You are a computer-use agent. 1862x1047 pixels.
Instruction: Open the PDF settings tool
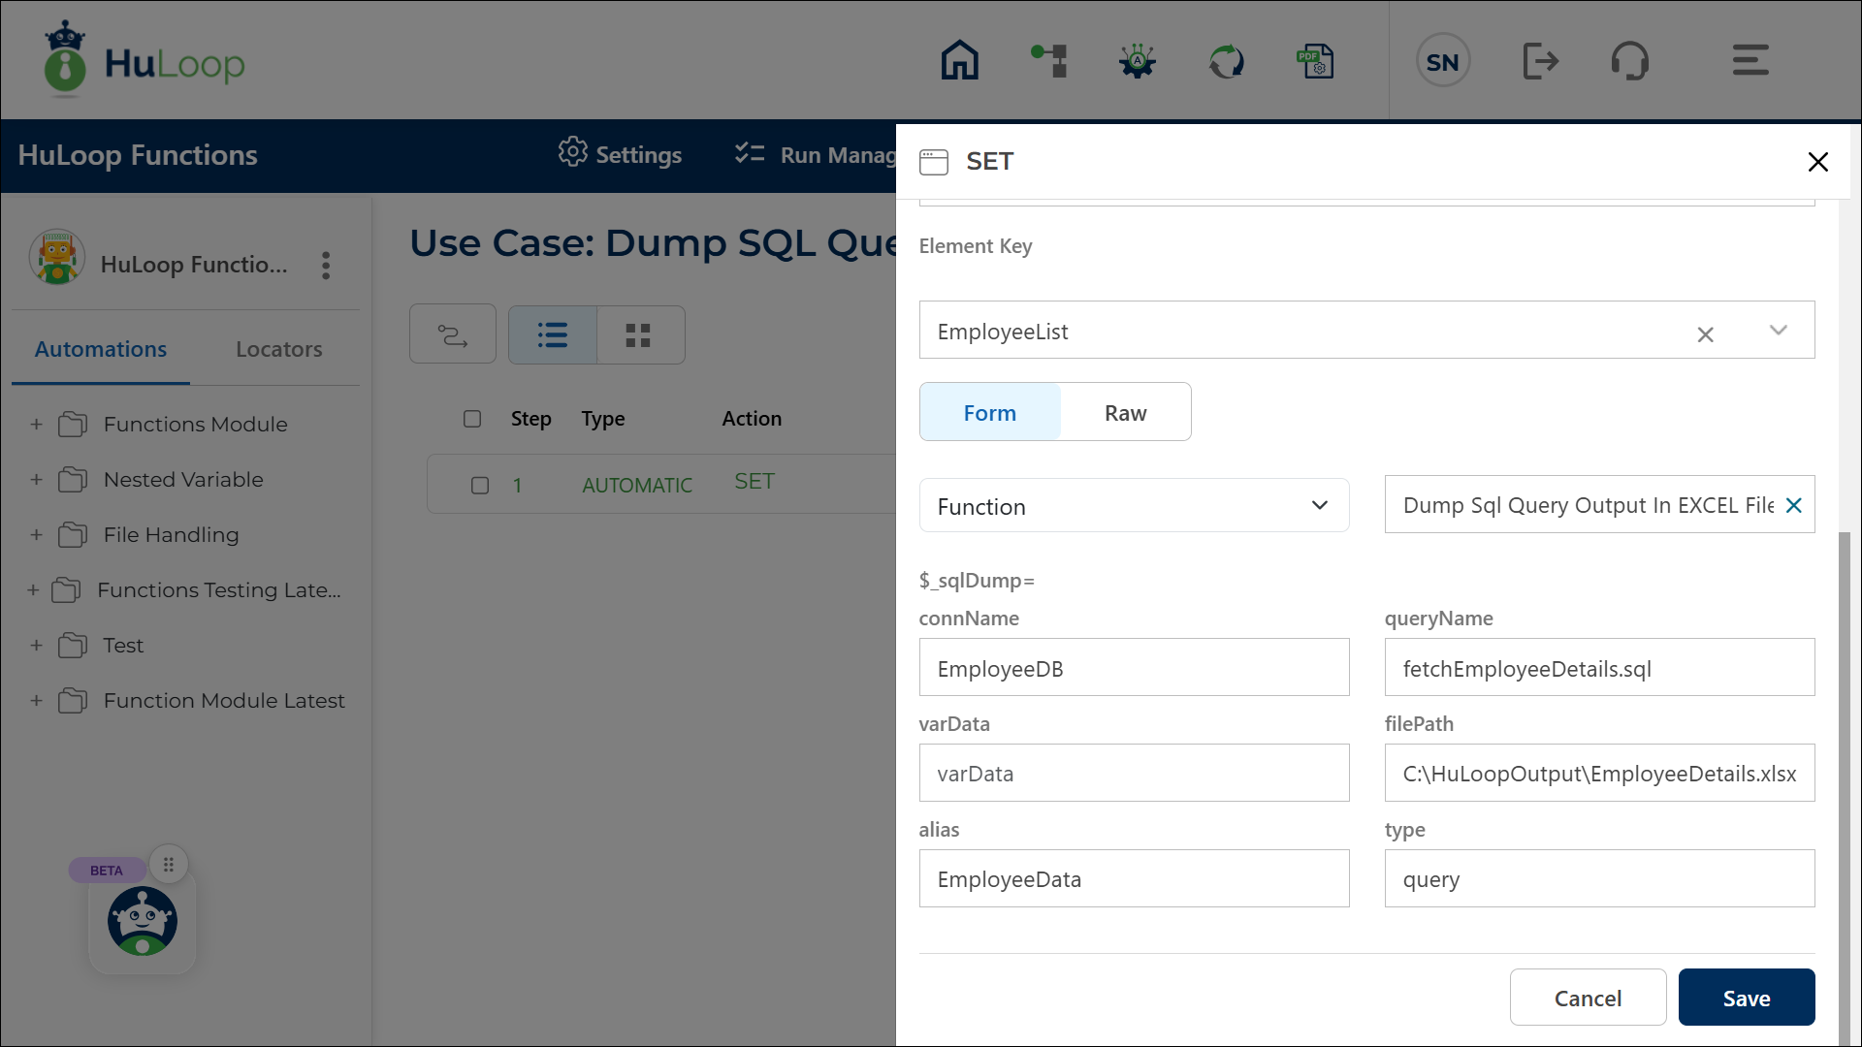1315,60
